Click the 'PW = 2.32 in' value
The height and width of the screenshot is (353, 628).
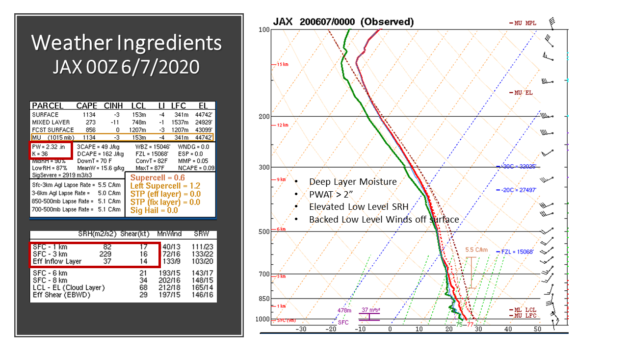[x=50, y=146]
